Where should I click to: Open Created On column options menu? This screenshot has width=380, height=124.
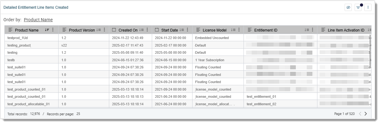tap(147, 30)
